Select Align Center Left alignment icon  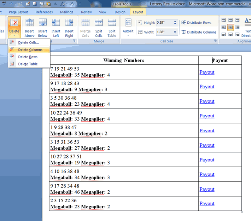223,27
